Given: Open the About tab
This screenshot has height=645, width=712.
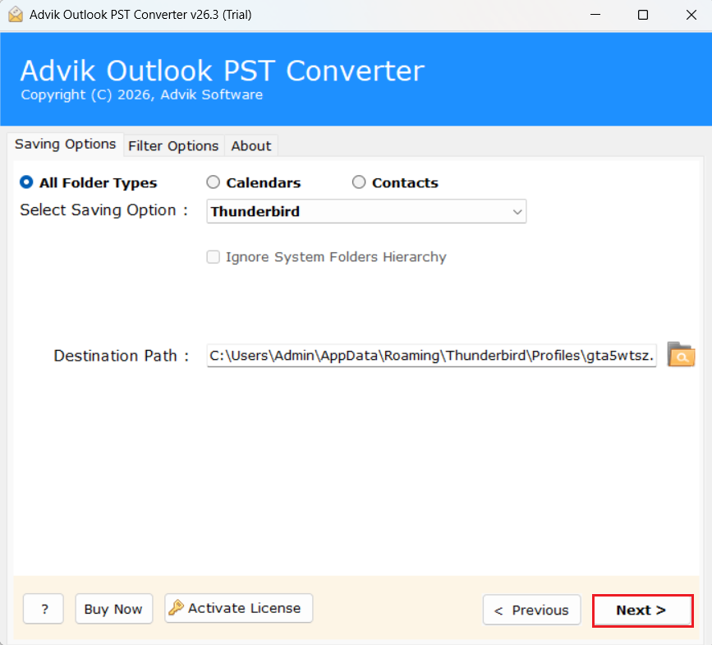Looking at the screenshot, I should (x=251, y=145).
